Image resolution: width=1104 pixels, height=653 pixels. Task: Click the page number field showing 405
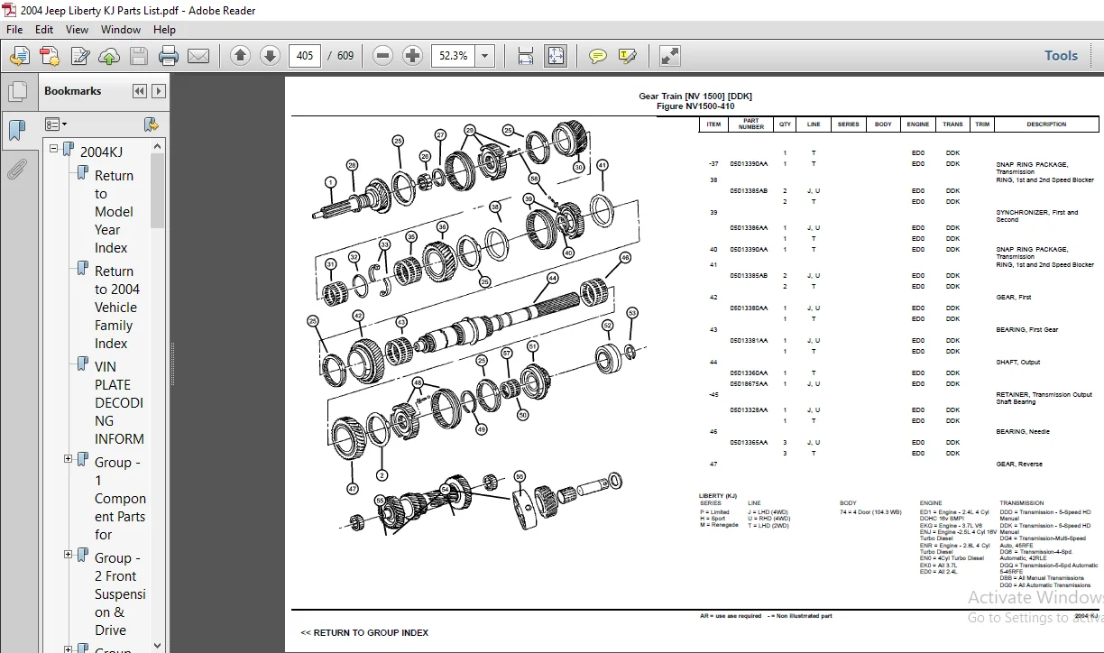[x=305, y=56]
